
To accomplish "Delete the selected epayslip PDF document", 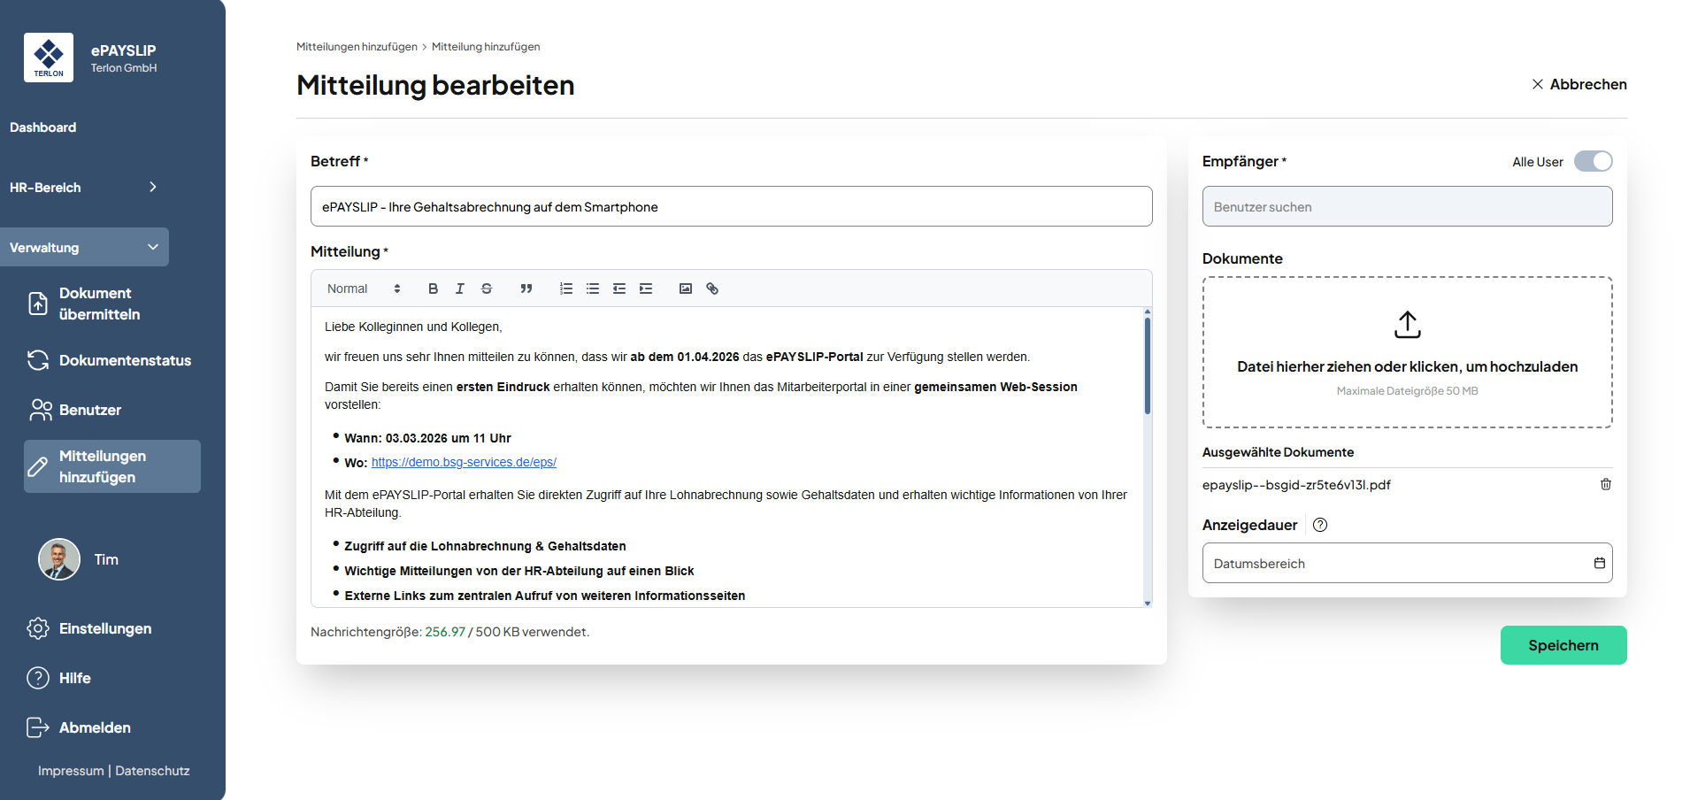I will pyautogui.click(x=1605, y=484).
